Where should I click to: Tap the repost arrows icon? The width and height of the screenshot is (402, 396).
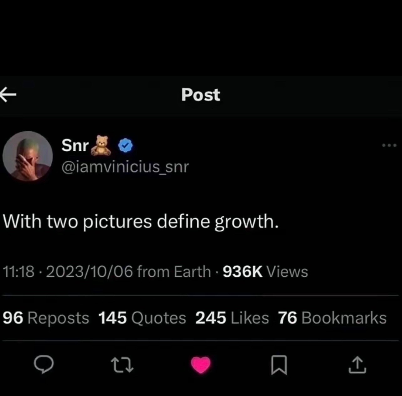[122, 365]
